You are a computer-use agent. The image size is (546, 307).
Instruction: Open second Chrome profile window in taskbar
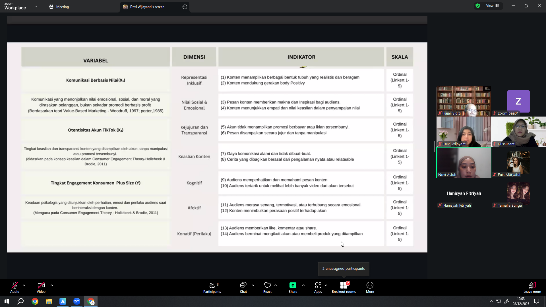(91, 301)
